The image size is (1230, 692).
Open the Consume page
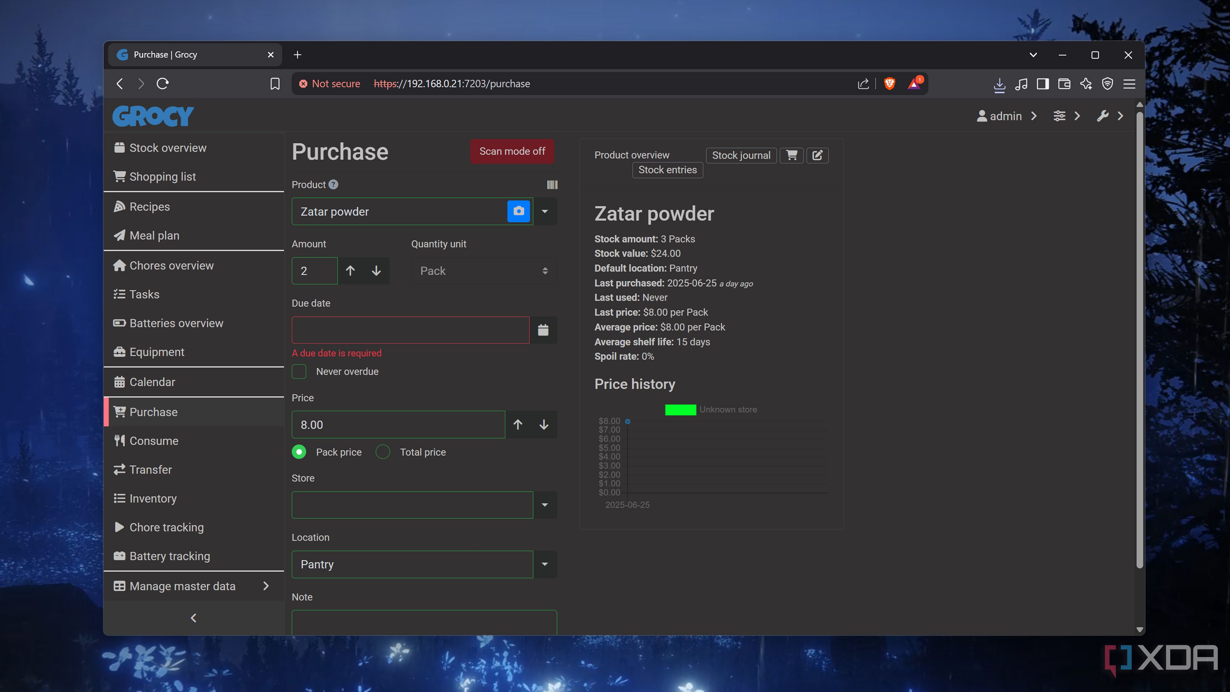click(x=193, y=440)
